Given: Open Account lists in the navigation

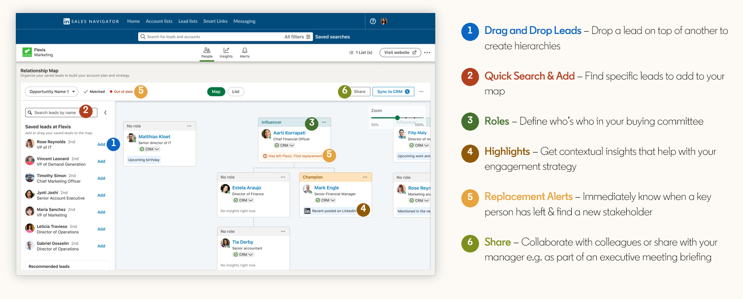Looking at the screenshot, I should [x=159, y=21].
